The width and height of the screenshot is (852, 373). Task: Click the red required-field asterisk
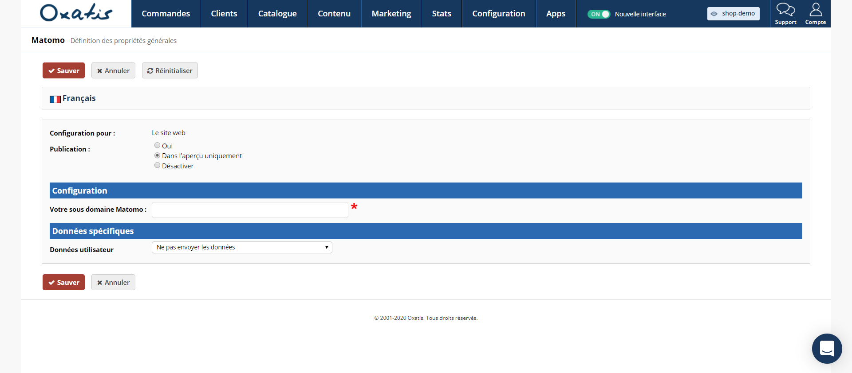pyautogui.click(x=354, y=206)
